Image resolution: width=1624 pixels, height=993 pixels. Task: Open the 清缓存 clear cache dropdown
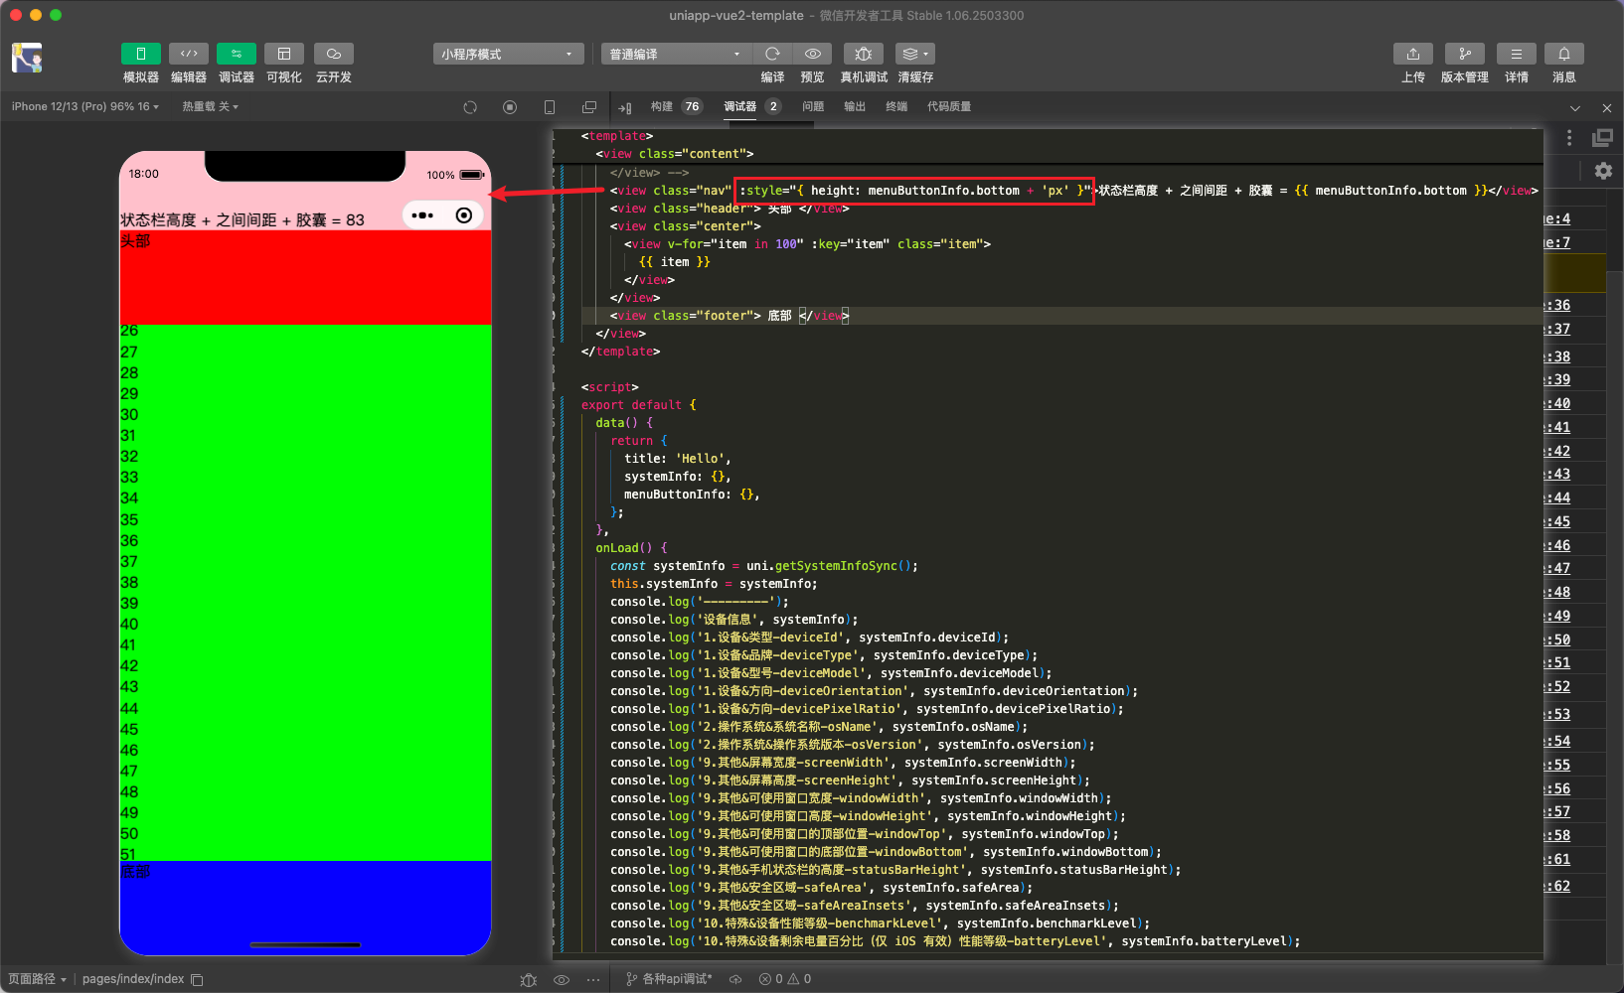[915, 54]
